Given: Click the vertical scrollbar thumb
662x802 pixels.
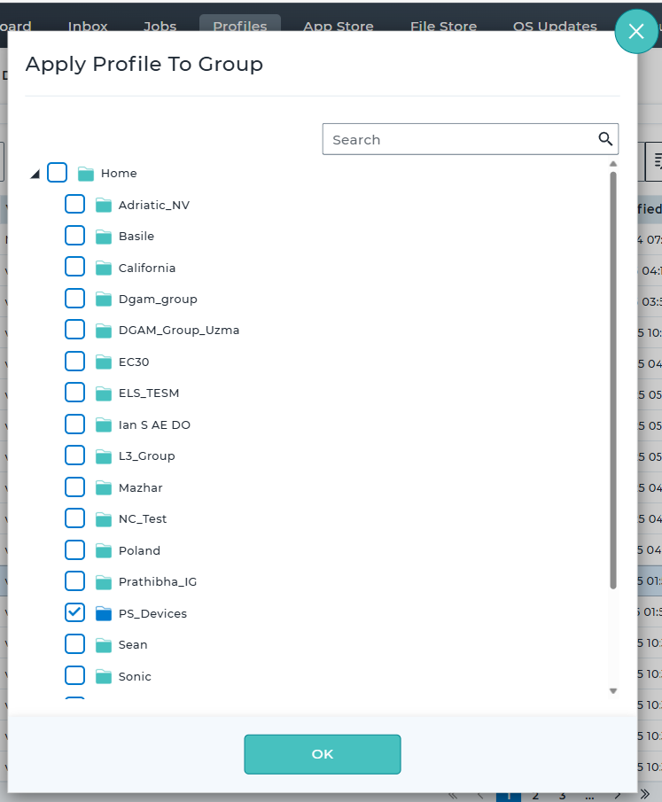Looking at the screenshot, I should point(612,381).
